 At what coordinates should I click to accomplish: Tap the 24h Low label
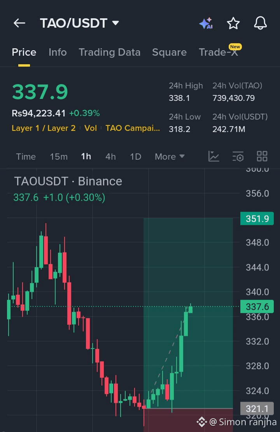click(185, 117)
